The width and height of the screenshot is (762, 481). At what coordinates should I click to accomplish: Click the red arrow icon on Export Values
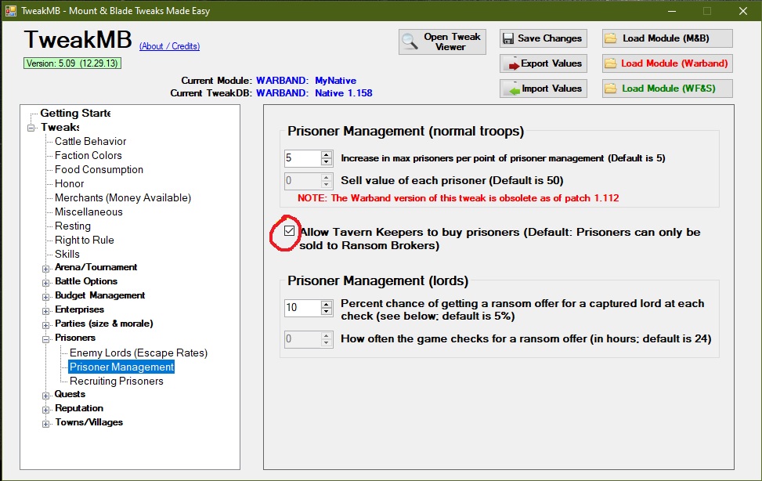[x=513, y=63]
